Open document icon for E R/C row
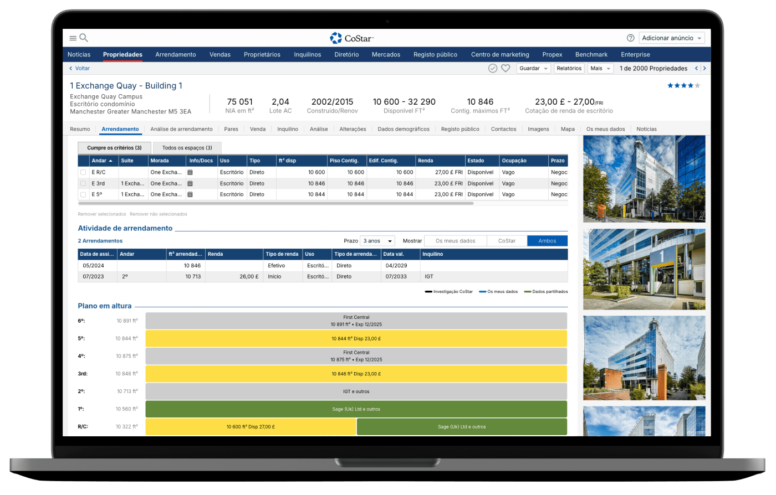The height and width of the screenshot is (495, 776). (x=190, y=172)
